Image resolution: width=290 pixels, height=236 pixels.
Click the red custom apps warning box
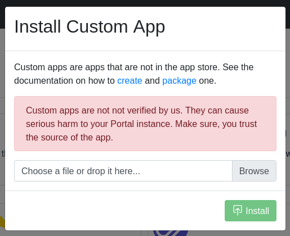point(145,124)
